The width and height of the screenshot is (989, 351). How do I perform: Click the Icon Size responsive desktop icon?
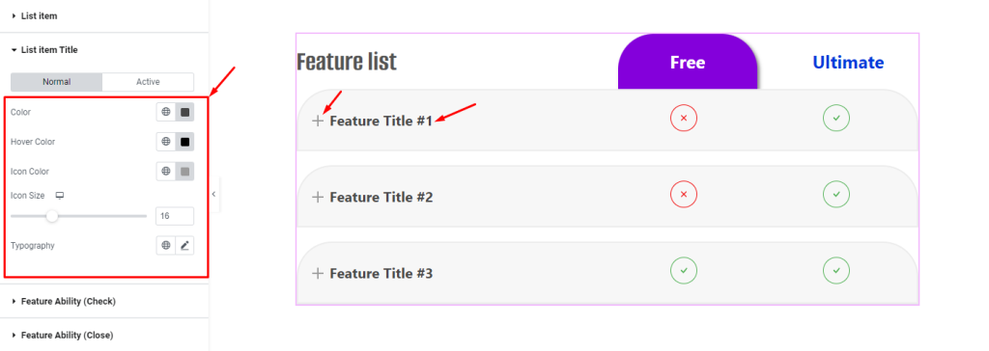(60, 196)
